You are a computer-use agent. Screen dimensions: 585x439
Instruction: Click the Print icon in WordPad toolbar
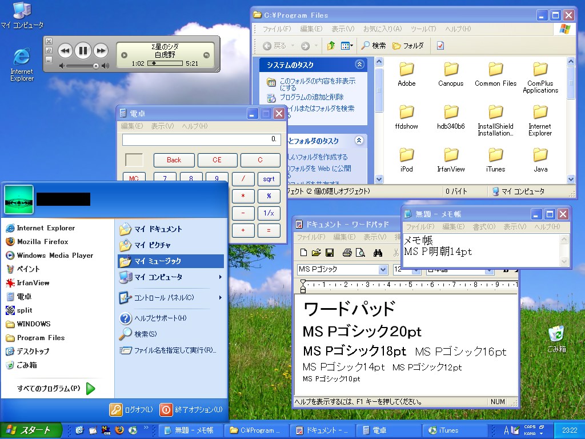click(x=347, y=253)
